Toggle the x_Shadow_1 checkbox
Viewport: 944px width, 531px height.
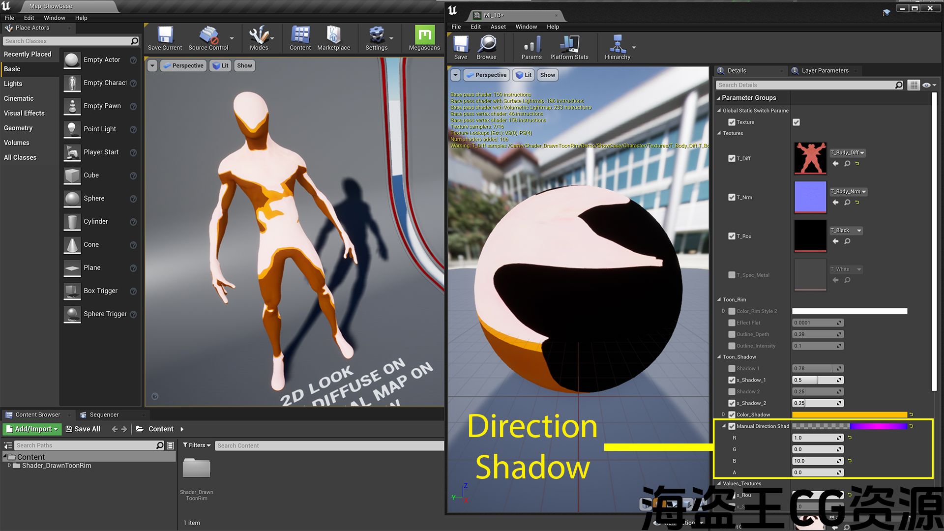click(732, 380)
